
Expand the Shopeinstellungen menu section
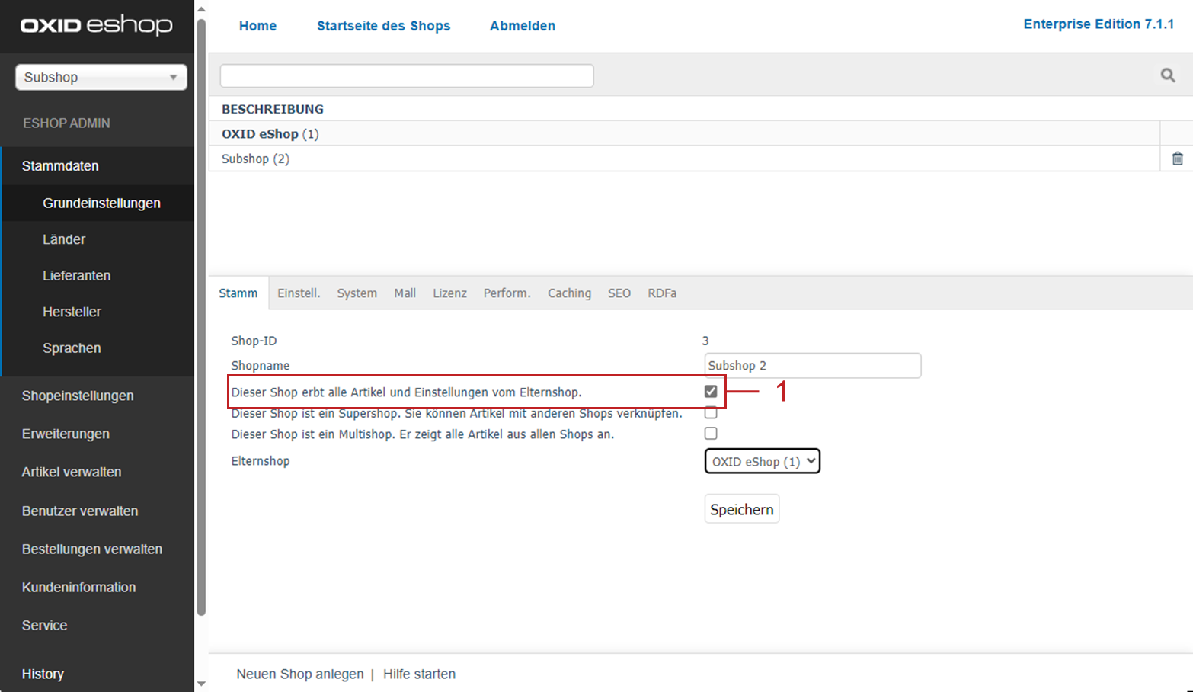pyautogui.click(x=78, y=396)
